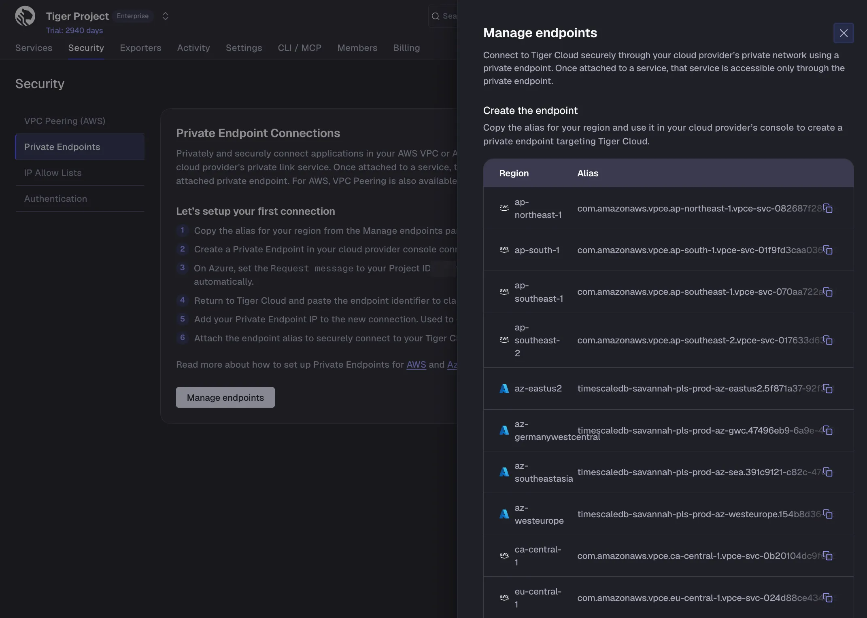The height and width of the screenshot is (618, 867).
Task: Open the Security tab
Action: (86, 48)
